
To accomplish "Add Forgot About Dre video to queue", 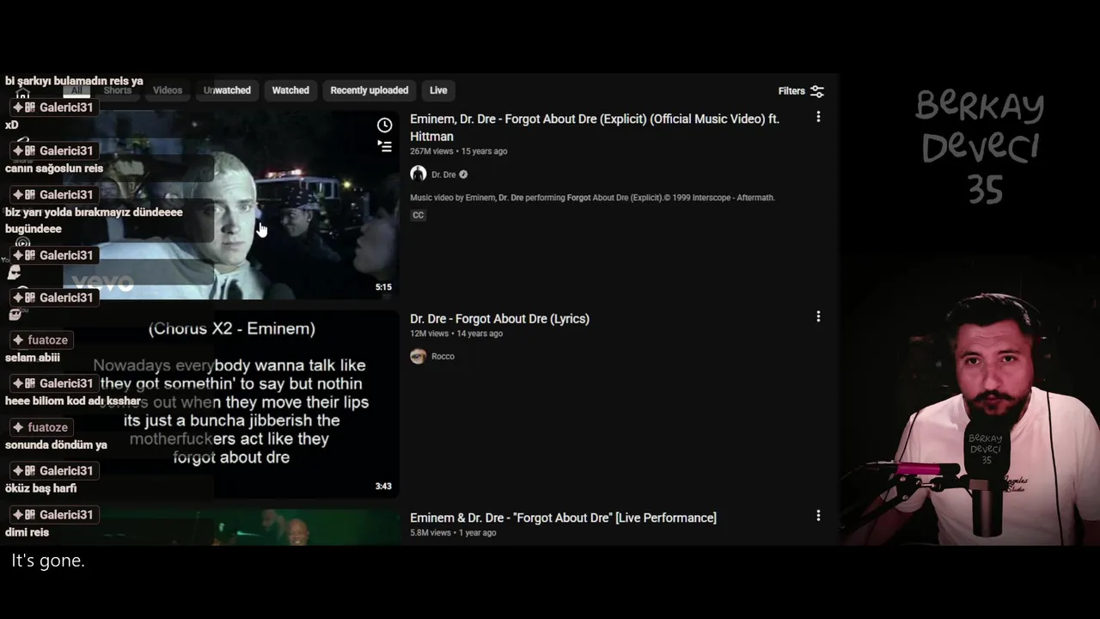I will (385, 146).
